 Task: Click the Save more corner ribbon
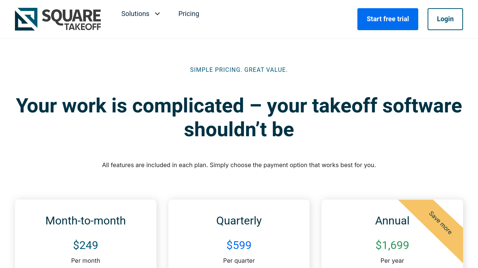click(x=441, y=223)
